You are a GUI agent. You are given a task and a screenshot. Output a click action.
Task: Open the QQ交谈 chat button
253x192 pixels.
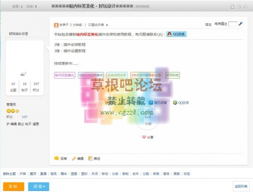coord(176,34)
